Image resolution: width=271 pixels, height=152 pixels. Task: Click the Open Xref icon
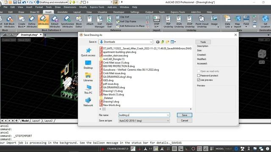click(x=109, y=22)
